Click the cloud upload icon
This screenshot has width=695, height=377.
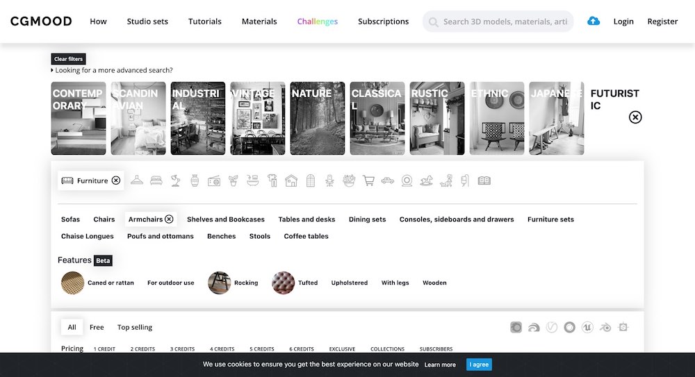(x=594, y=22)
